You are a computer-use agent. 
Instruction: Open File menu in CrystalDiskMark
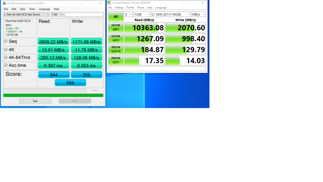pyautogui.click(x=110, y=8)
